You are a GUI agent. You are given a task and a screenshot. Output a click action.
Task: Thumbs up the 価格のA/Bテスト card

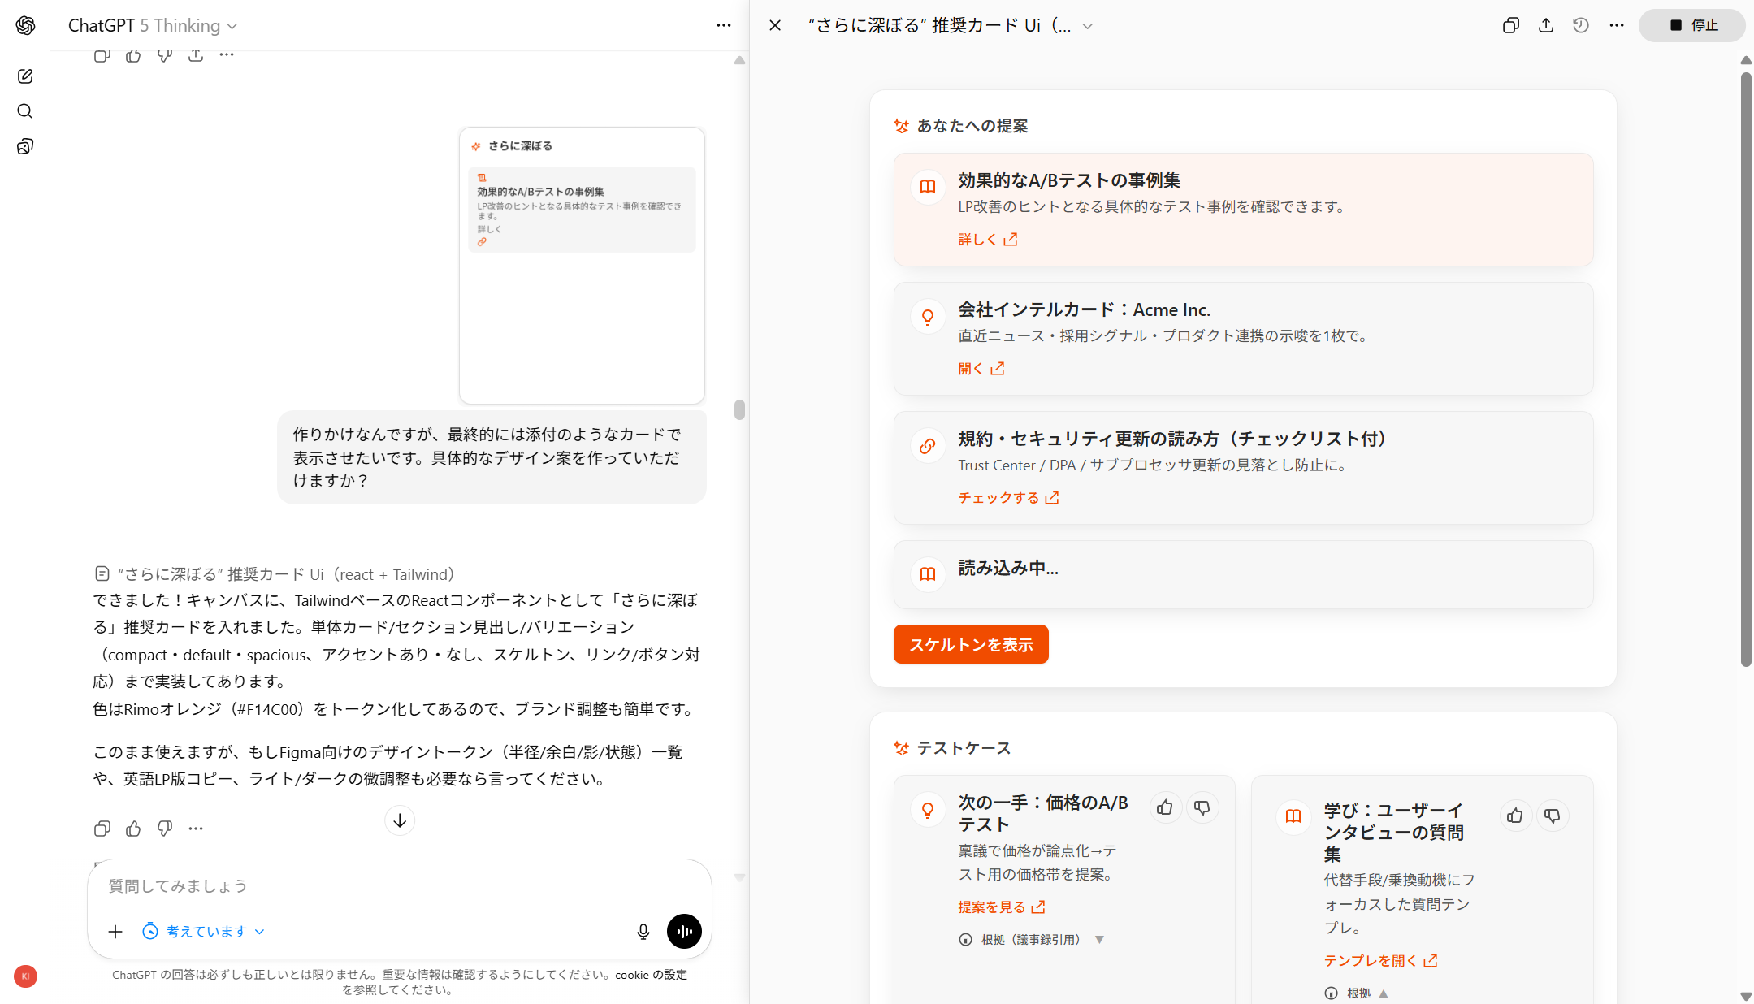pyautogui.click(x=1165, y=807)
